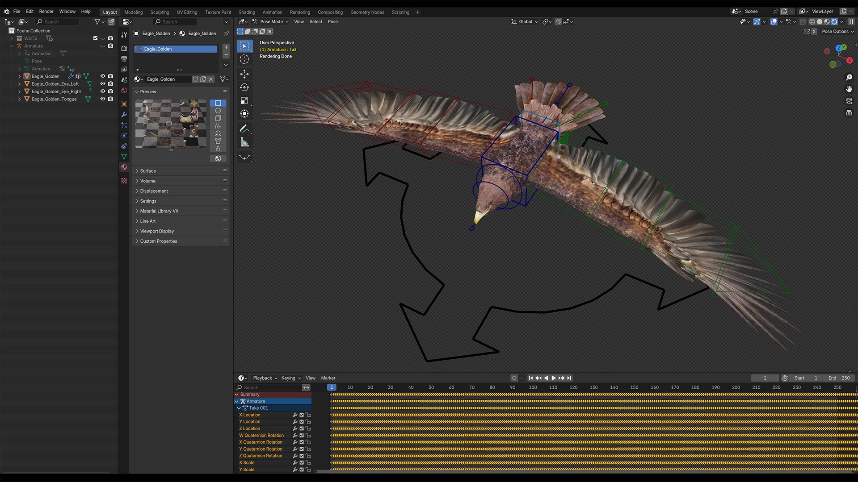
Task: Open the Playback popover in timeline
Action: click(x=265, y=378)
